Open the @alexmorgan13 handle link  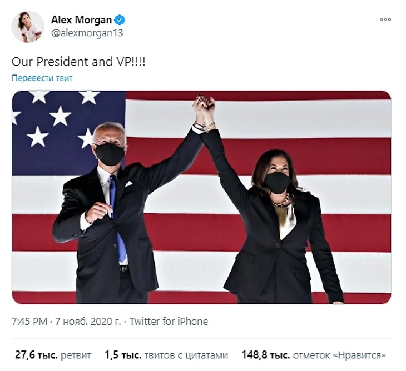87,33
